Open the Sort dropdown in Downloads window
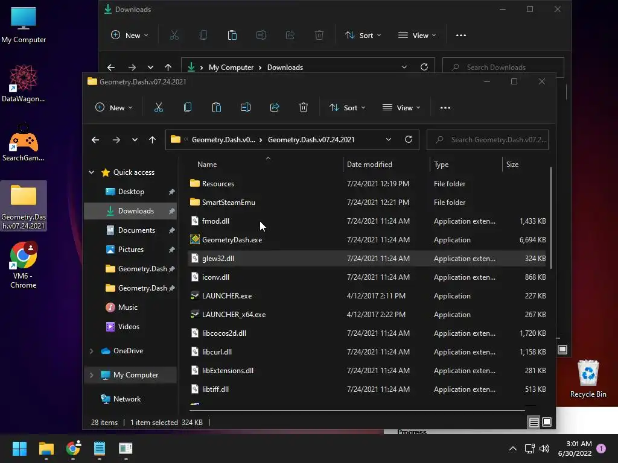618x463 pixels. tap(363, 36)
